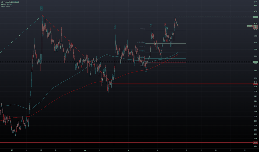The image size is (259, 152).
Task: Click the red 3.426 price tag on the axis
Action: coord(255,84)
